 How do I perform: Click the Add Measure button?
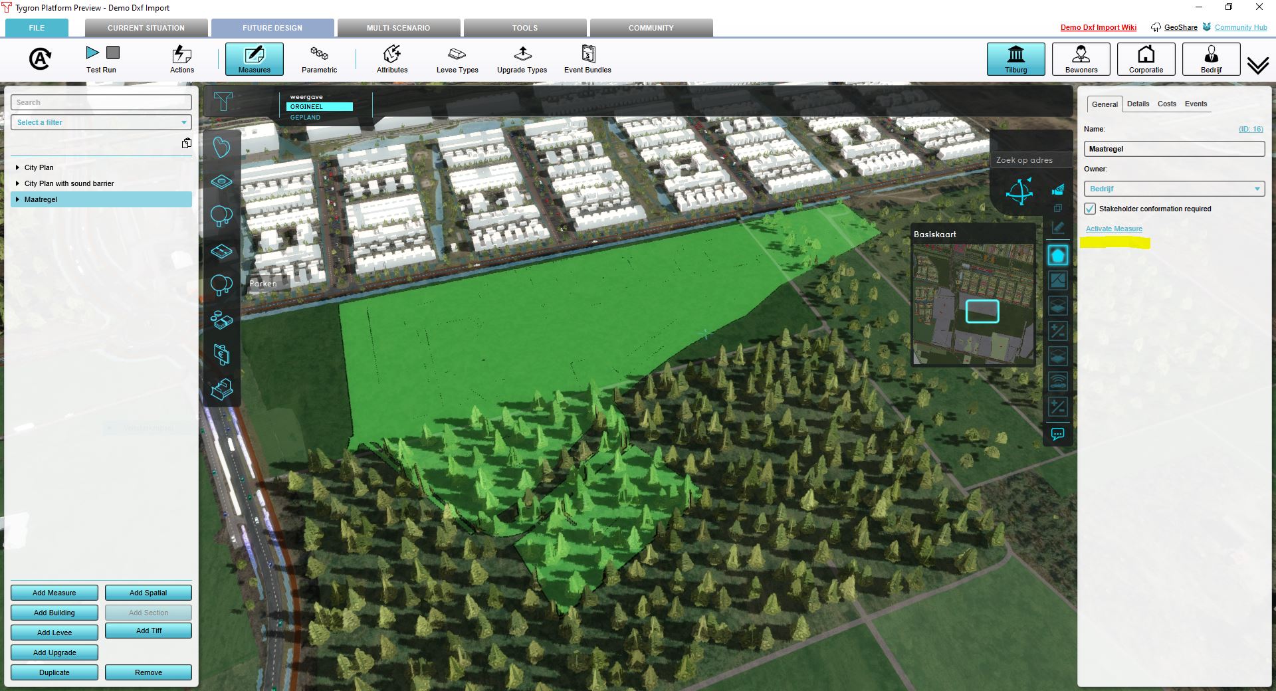coord(54,593)
